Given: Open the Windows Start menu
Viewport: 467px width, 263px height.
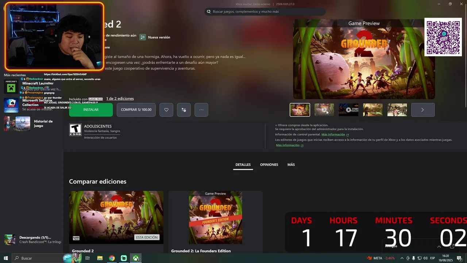Looking at the screenshot, I should 6,258.
